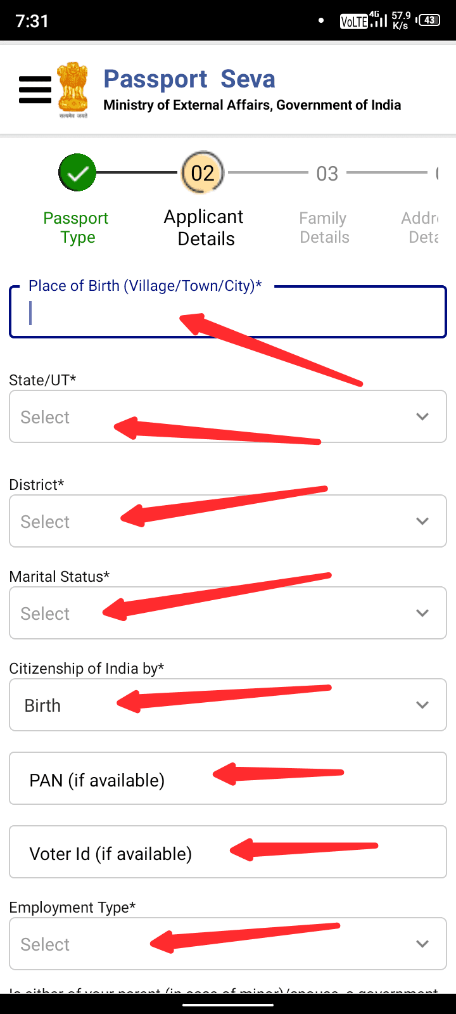
Task: Choose a Marital Status option
Action: (x=228, y=613)
